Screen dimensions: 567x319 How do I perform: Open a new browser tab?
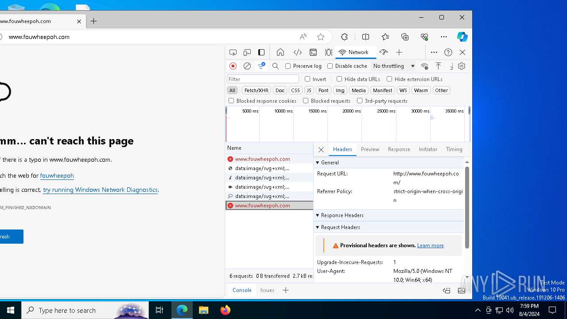pos(93,21)
